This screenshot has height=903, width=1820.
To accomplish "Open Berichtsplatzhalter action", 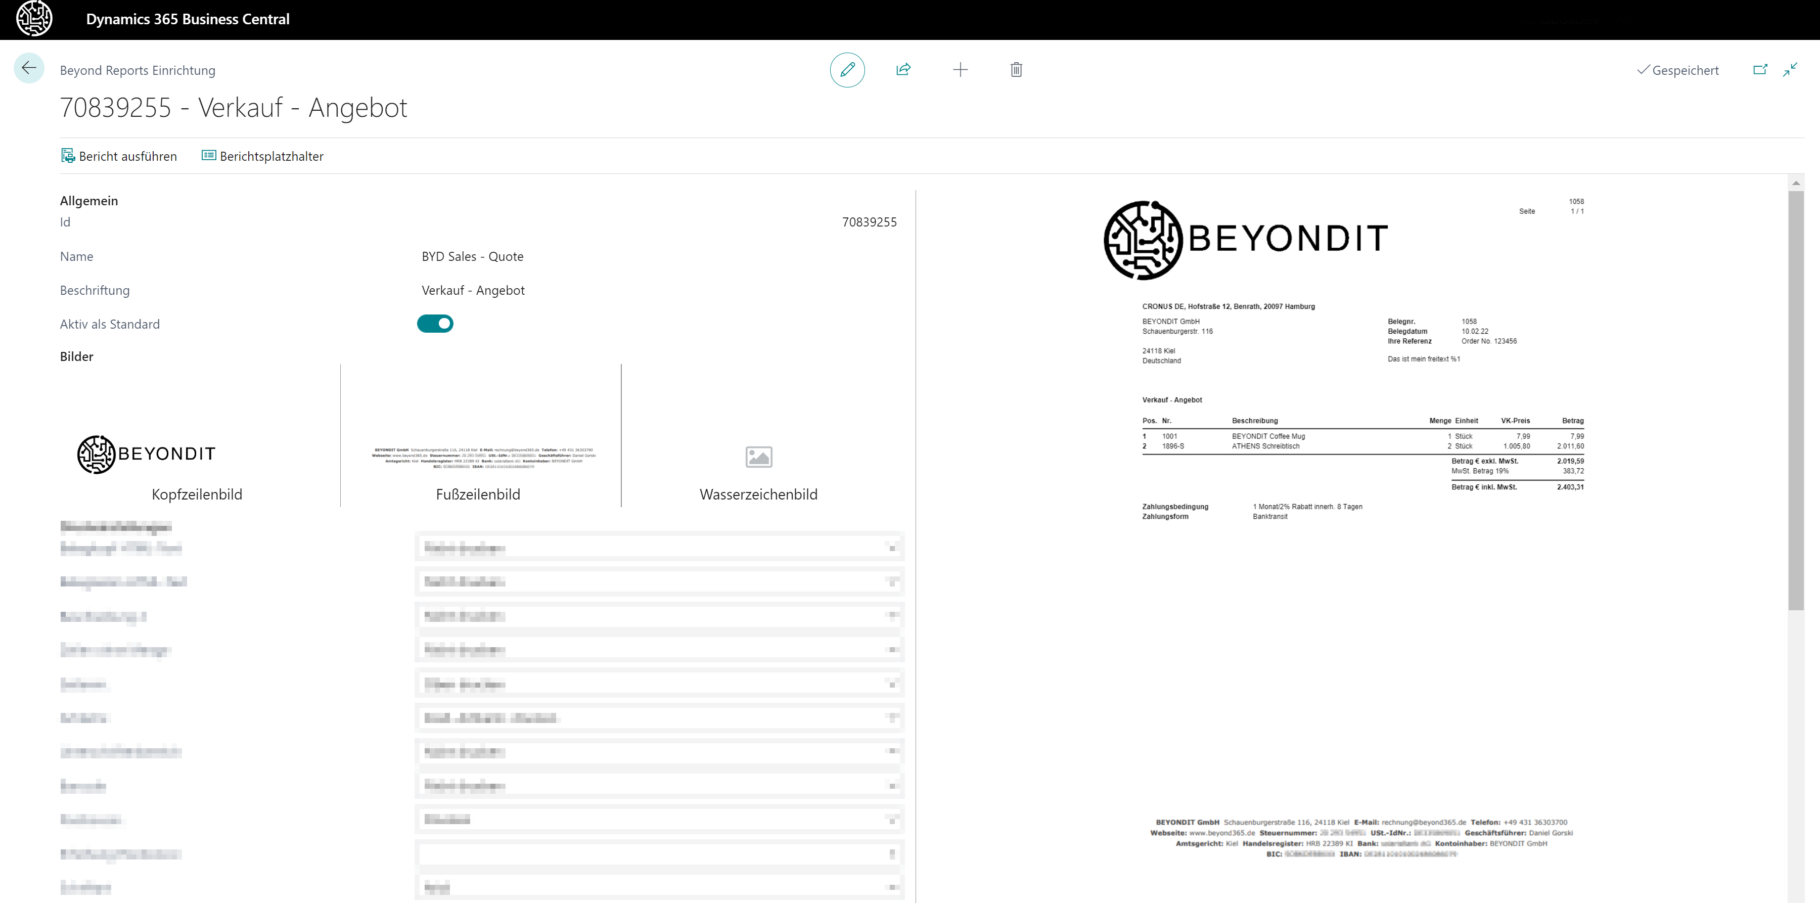I will pos(263,156).
